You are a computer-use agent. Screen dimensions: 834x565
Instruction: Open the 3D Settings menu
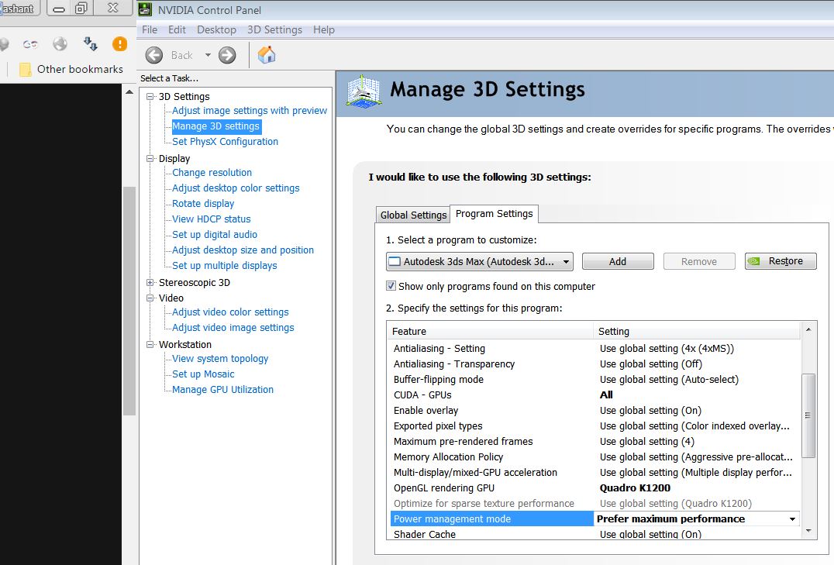[x=274, y=29]
